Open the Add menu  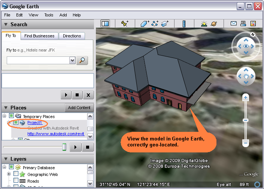pos(63,15)
